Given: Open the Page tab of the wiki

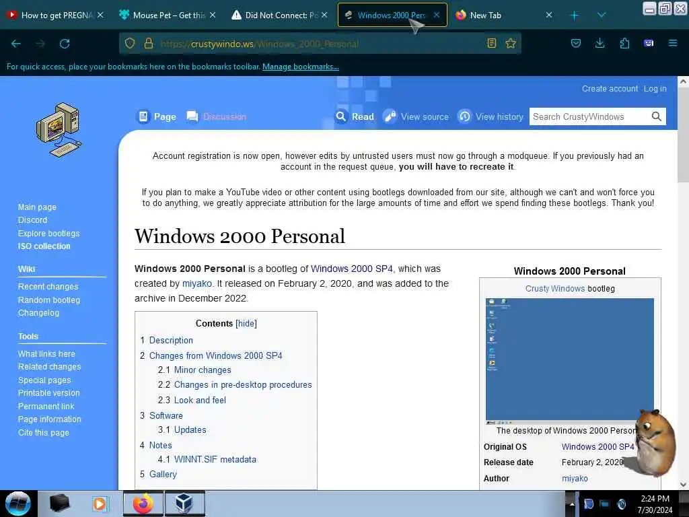Looking at the screenshot, I should coord(156,116).
